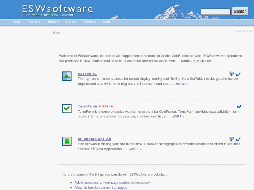Open the About this image link
Viewport: 254px width, 190px height.
[244, 31]
